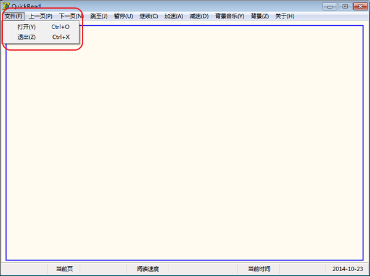Go to next page via 下一页(N)
Image resolution: width=370 pixels, height=276 pixels.
tap(71, 16)
